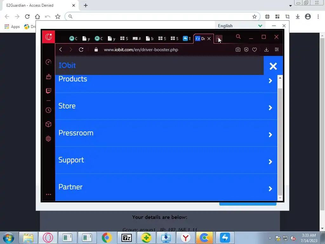The image size is (325, 244).
Task: Open a new tab in Opera GX
Action: pyautogui.click(x=218, y=38)
